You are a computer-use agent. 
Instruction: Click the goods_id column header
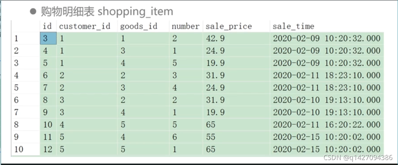(x=139, y=26)
